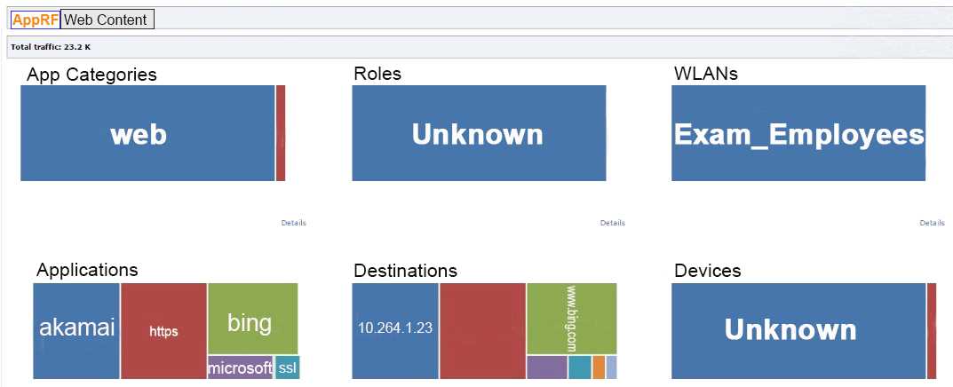The height and width of the screenshot is (387, 953).
Task: Select the small purple block in Destinations
Action: pyautogui.click(x=546, y=367)
